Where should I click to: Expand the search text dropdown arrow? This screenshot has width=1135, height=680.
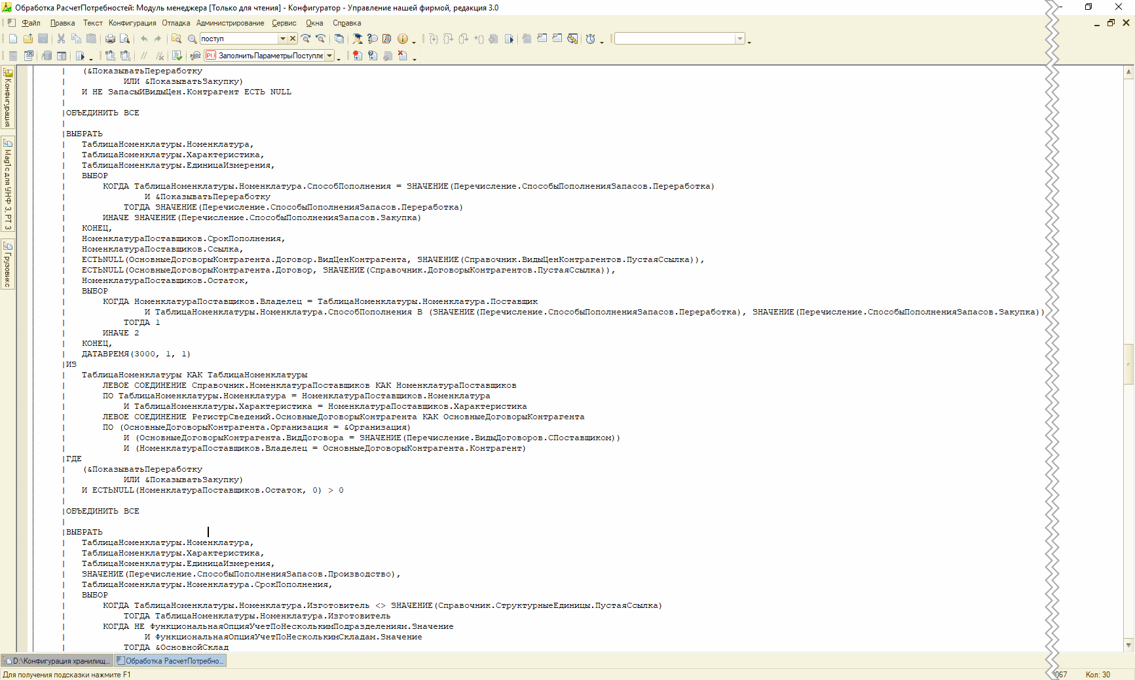click(283, 39)
